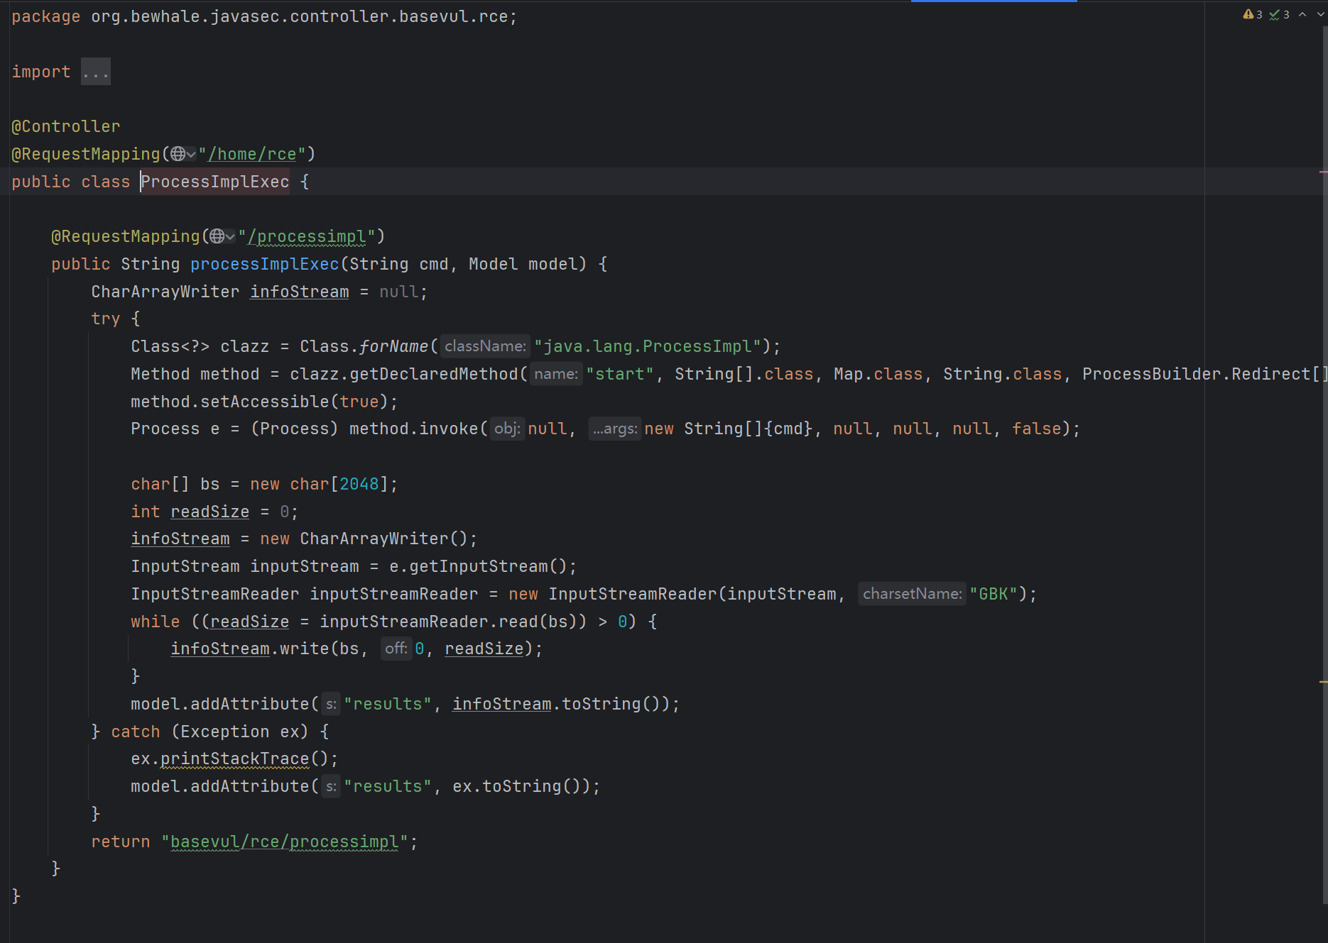Click the globe icon beside "/home/rce" mapping
This screenshot has width=1328, height=943.
(178, 154)
